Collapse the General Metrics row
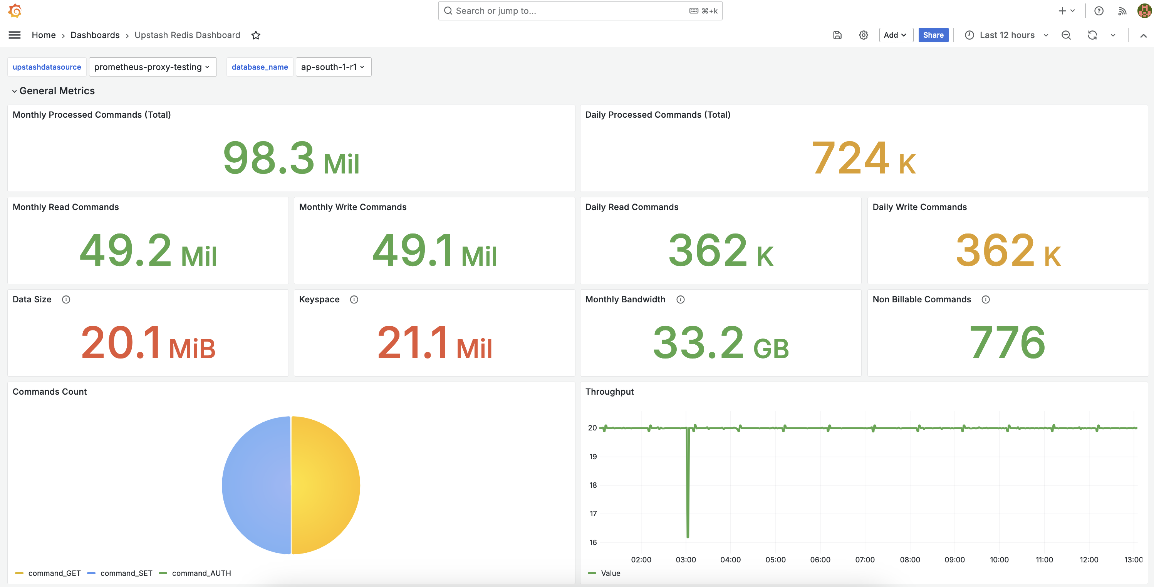The image size is (1154, 587). tap(14, 91)
